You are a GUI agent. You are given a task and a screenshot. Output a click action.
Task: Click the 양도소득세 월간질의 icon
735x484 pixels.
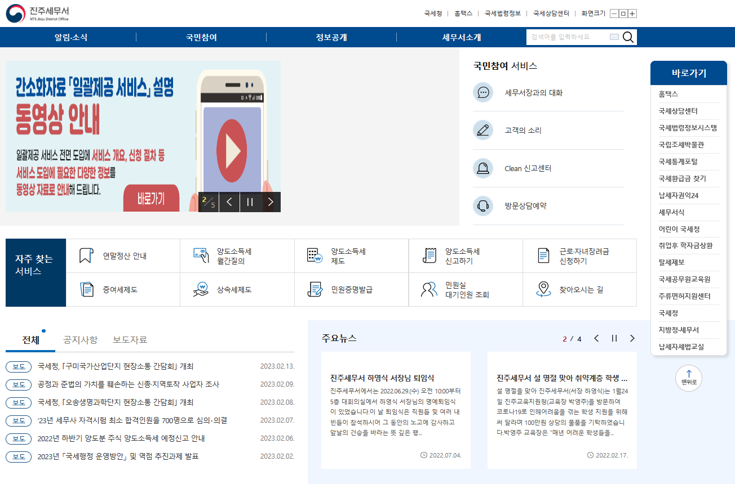[201, 256]
